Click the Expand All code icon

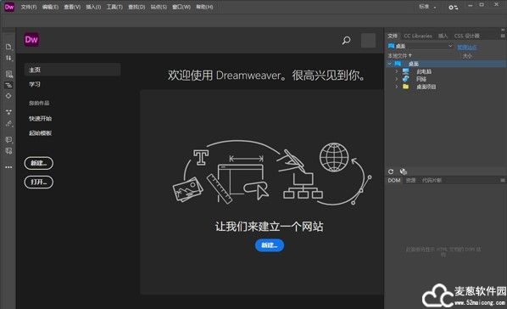(8, 112)
